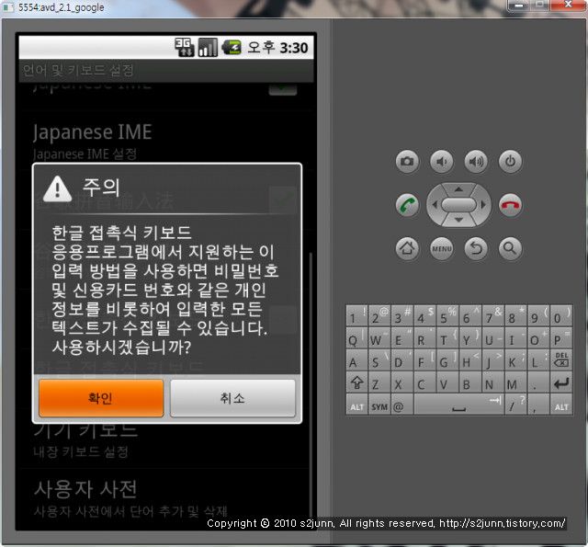Click the red end-call button
The width and height of the screenshot is (588, 547).
click(x=510, y=205)
